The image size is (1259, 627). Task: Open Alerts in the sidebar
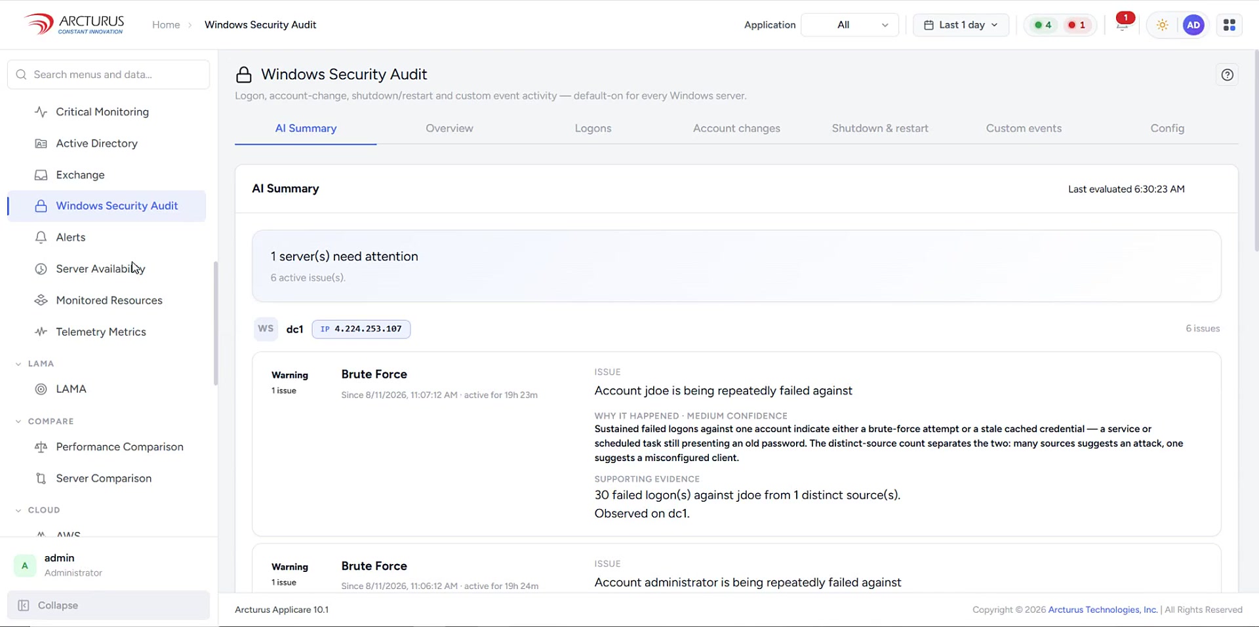[x=106, y=237]
